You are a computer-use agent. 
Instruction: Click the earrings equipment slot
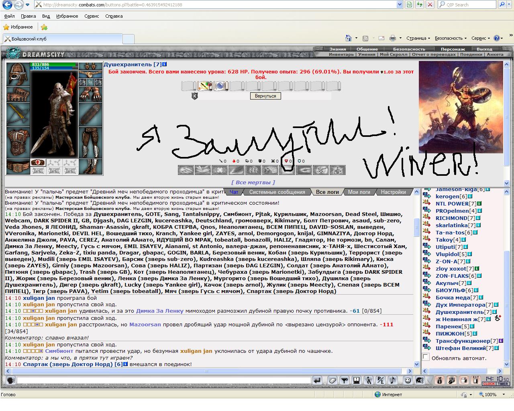click(x=90, y=66)
